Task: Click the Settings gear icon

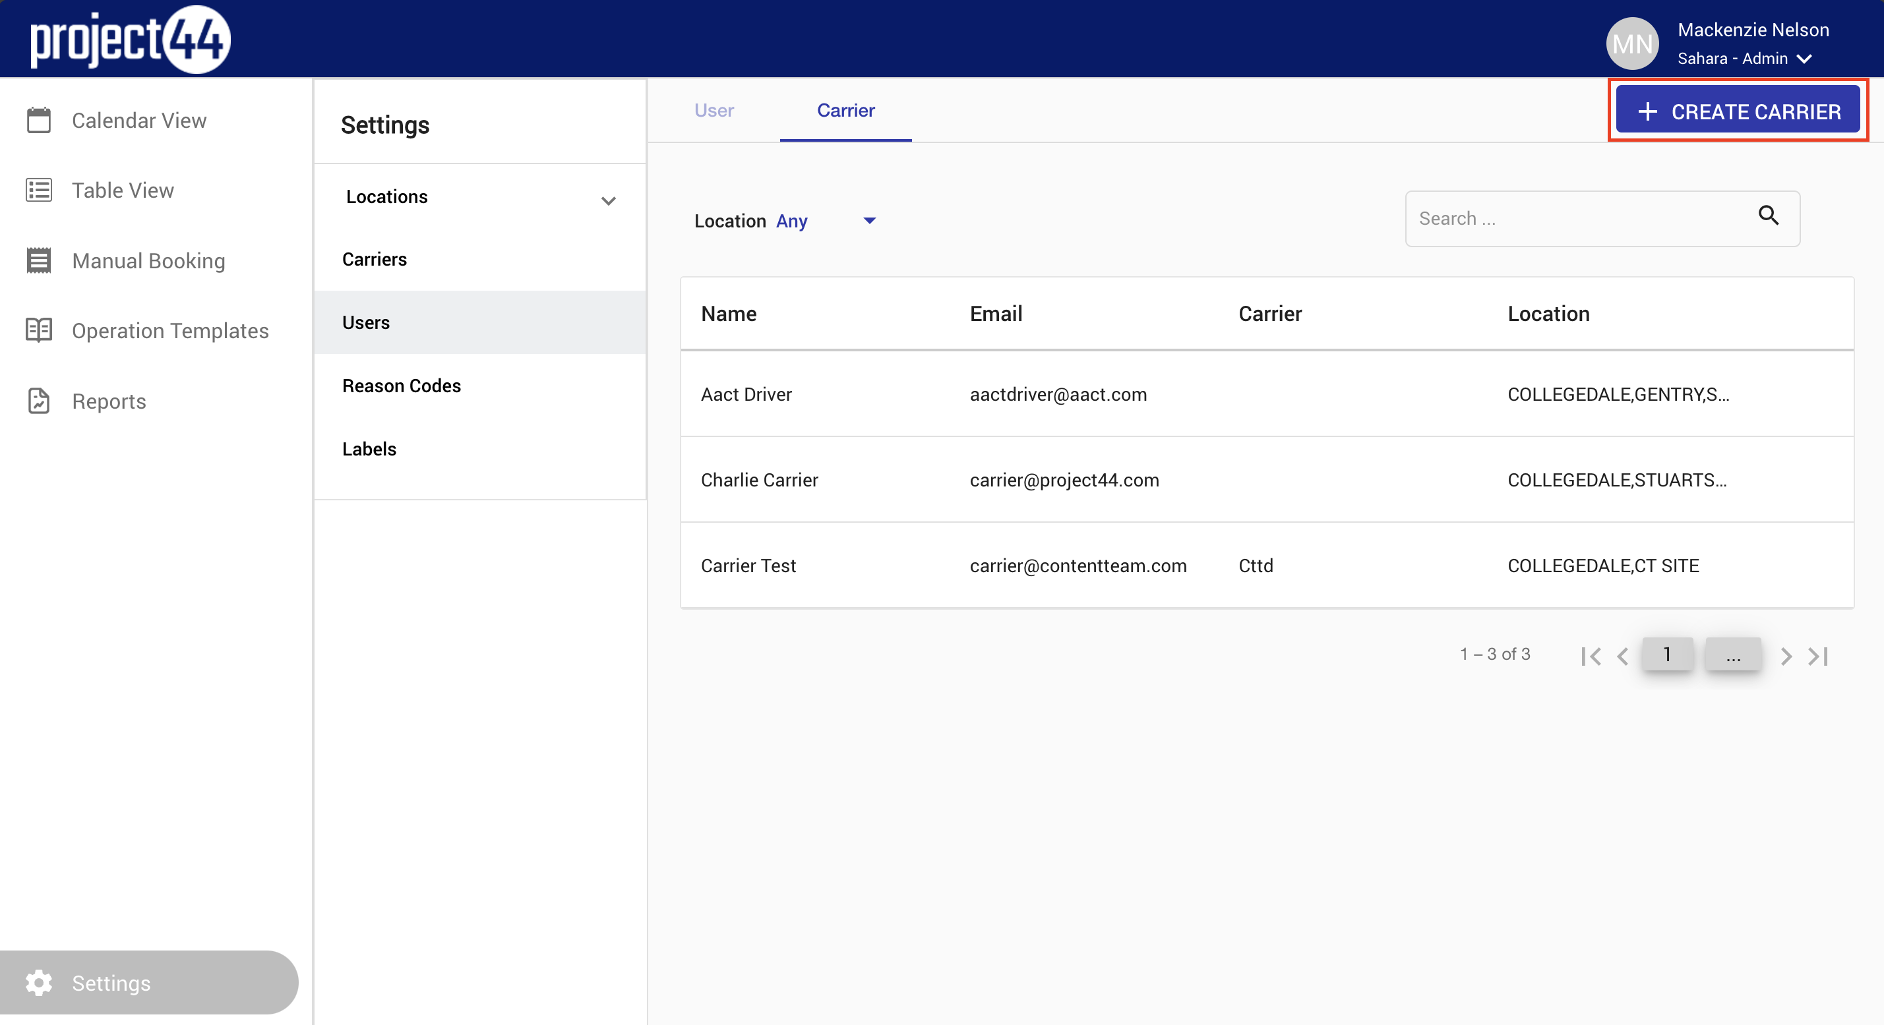Action: click(x=39, y=983)
